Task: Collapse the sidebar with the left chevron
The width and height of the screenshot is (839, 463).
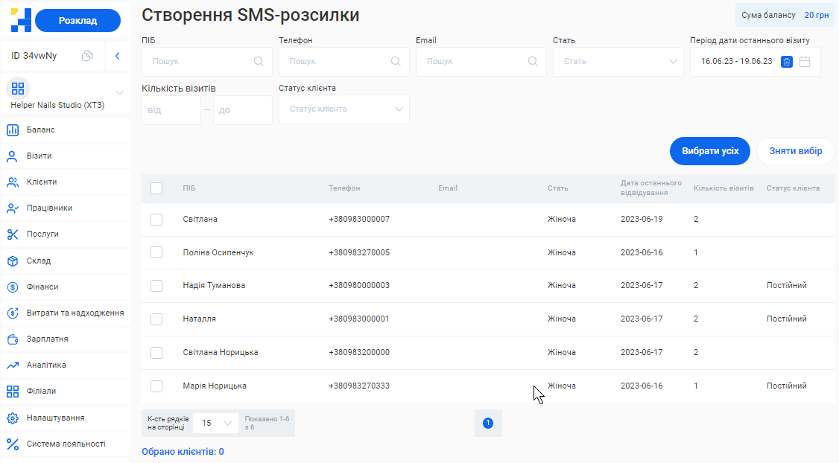Action: coord(117,56)
